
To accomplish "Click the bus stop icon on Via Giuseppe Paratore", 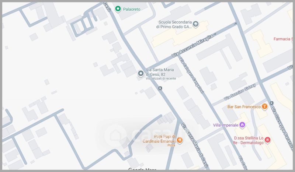I will (x=271, y=103).
